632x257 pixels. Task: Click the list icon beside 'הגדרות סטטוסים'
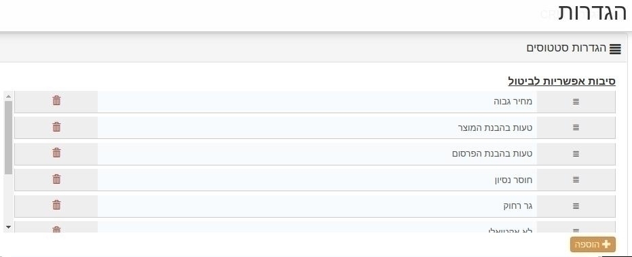(x=615, y=49)
